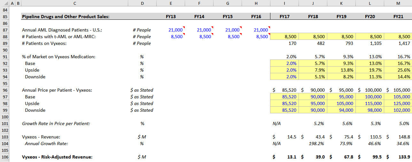Select the 67.8 risk-adjusted revenue cell
Screen dimensions: 412x162
pos(341,157)
